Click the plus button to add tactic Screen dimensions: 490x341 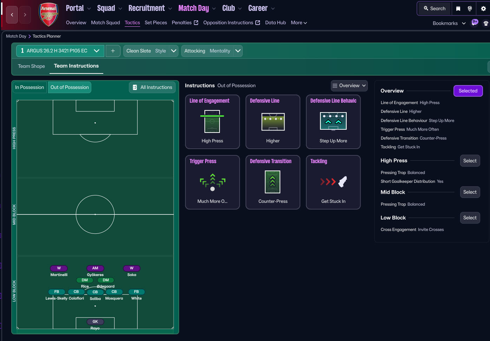113,51
